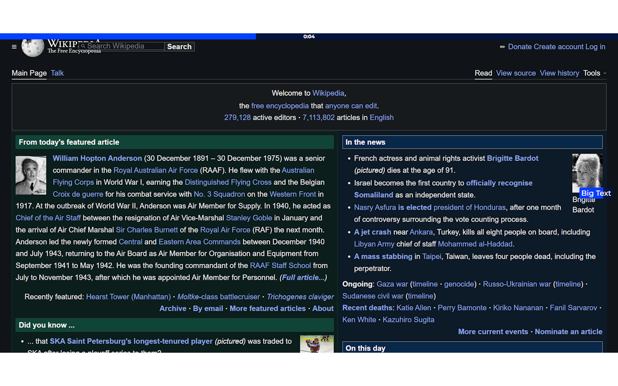Open the Mohammed al-Haddad link
618x386 pixels.
tap(475, 244)
